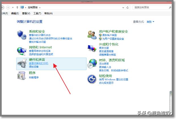Viewport: 176px width, 119px height.
Task: Open 用户帐户和家庭安全 heading
Action: [113, 32]
